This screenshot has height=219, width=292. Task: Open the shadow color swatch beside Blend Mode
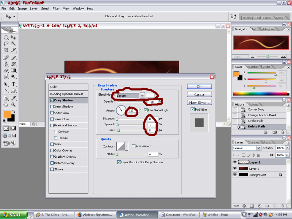click(151, 96)
